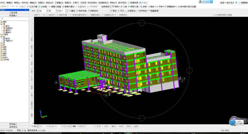Select the 保温墙 item in wall tree
The image size is (248, 134).
tap(9, 28)
